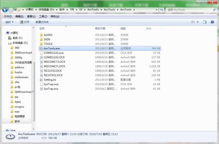The height and width of the screenshot is (144, 219).
Task: Expand the arrow after 软件 breadcrumb
Action: 67,10
